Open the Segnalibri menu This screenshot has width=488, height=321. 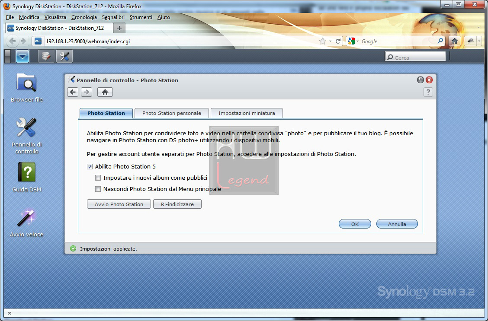(x=113, y=17)
